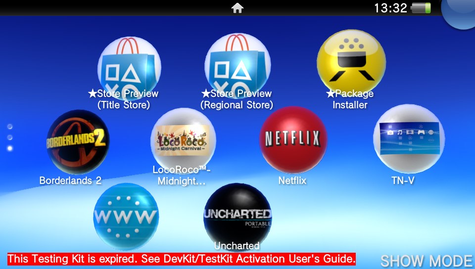Launch the Uncharted Portable bubble
475x269 pixels.
pos(237,217)
